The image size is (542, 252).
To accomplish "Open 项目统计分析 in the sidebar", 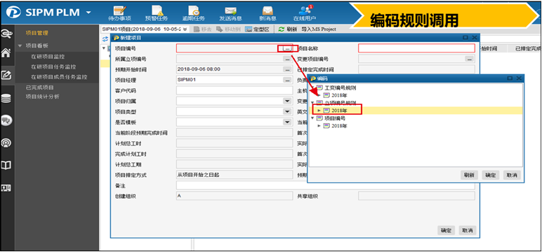I will click(x=42, y=97).
